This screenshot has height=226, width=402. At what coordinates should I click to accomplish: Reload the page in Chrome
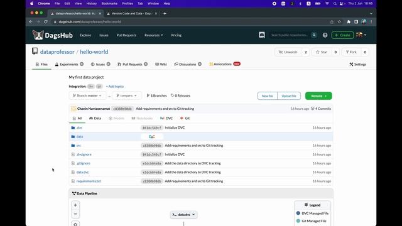click(46, 22)
